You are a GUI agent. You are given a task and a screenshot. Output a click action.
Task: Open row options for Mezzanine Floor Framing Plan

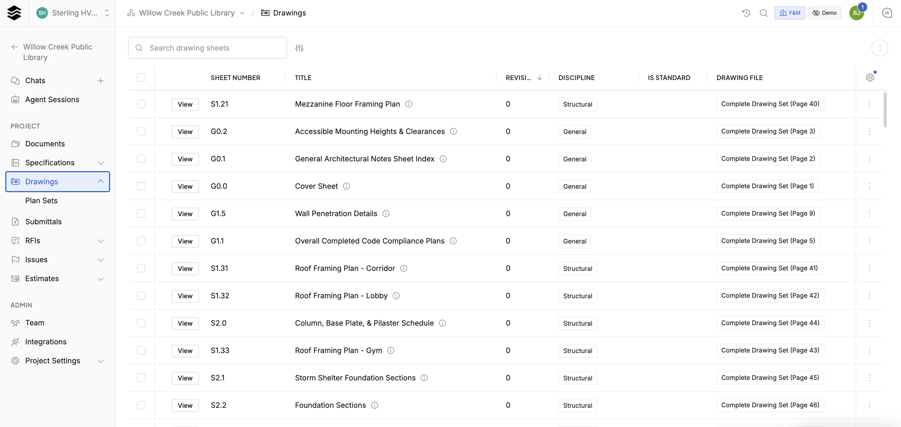tap(869, 104)
